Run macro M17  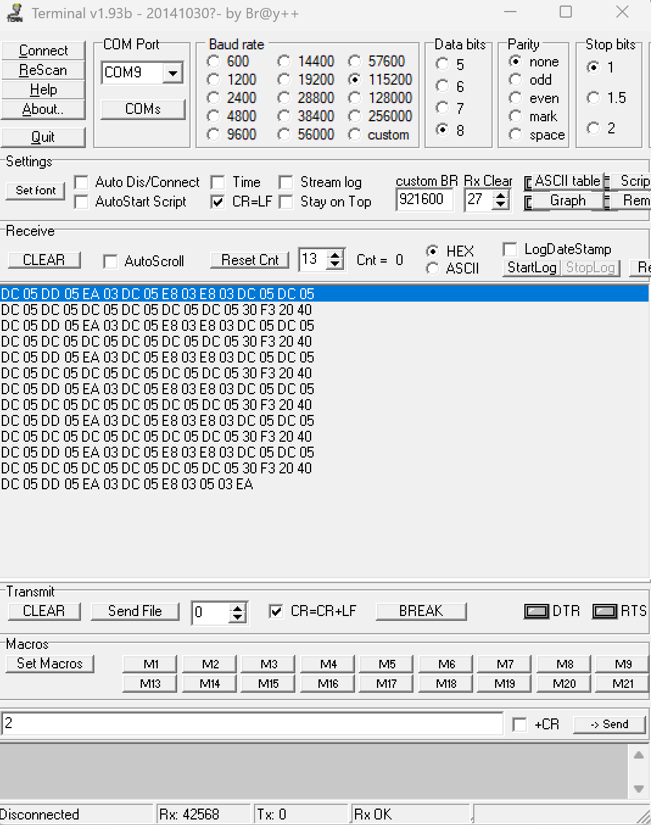coord(387,684)
